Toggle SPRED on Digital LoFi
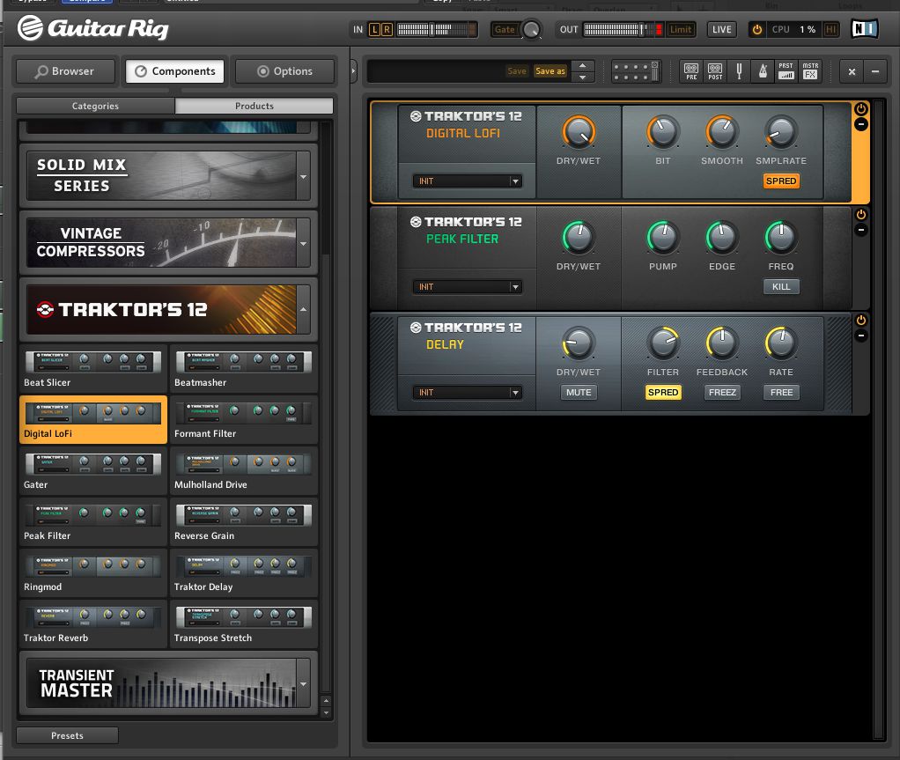The height and width of the screenshot is (760, 900). click(781, 181)
